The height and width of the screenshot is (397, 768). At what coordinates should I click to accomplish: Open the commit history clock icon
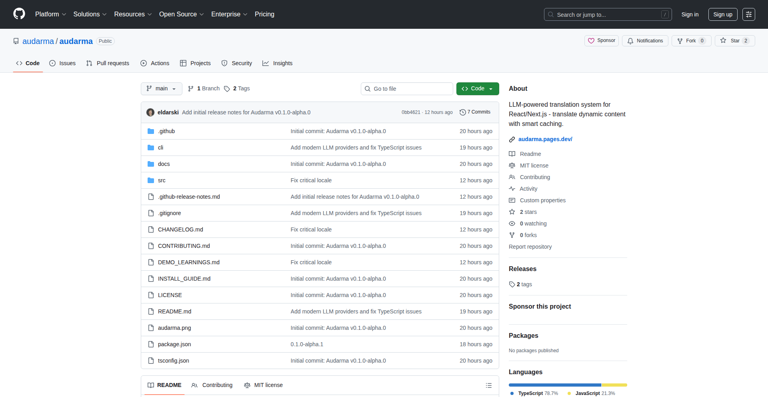coord(463,112)
